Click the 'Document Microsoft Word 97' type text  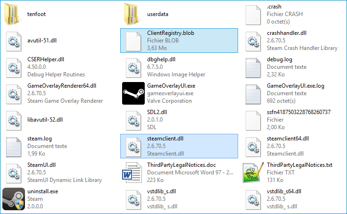[x=184, y=173]
